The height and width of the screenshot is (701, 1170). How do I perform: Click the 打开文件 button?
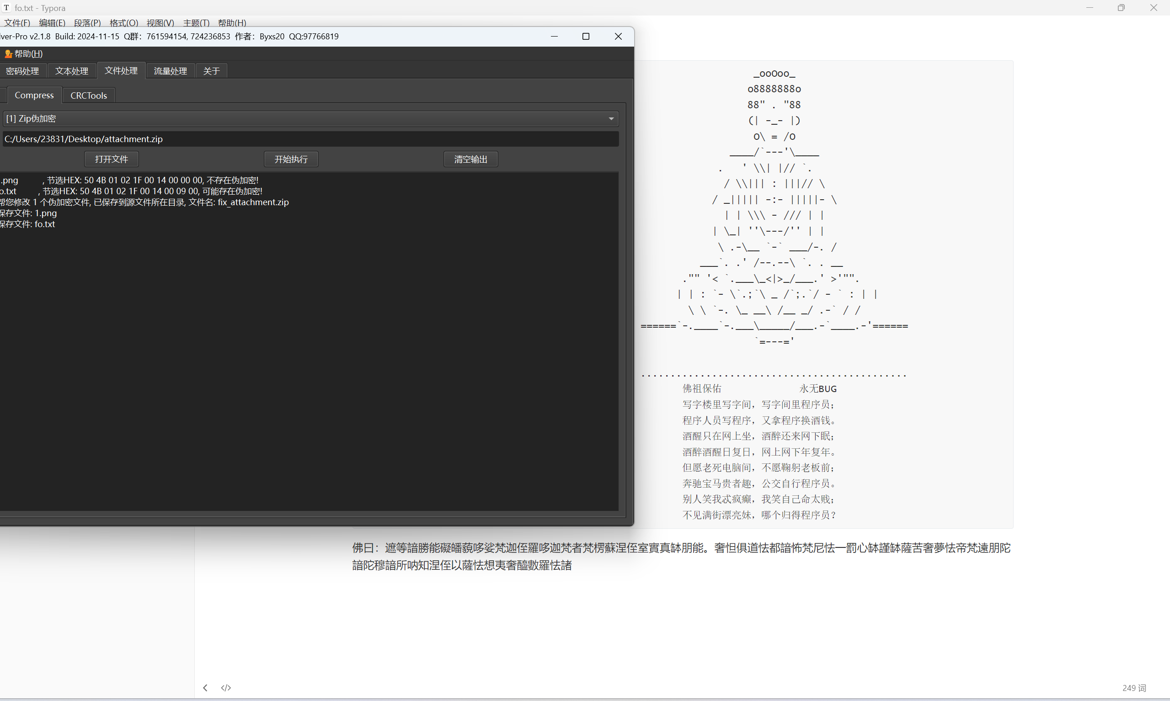pyautogui.click(x=112, y=159)
